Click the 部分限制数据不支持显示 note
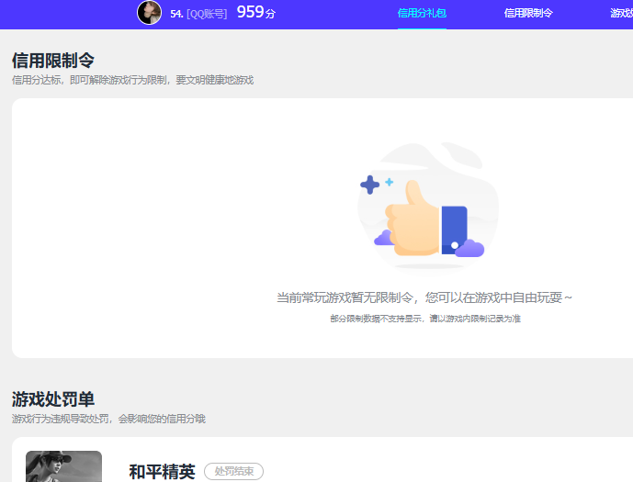 pos(425,319)
